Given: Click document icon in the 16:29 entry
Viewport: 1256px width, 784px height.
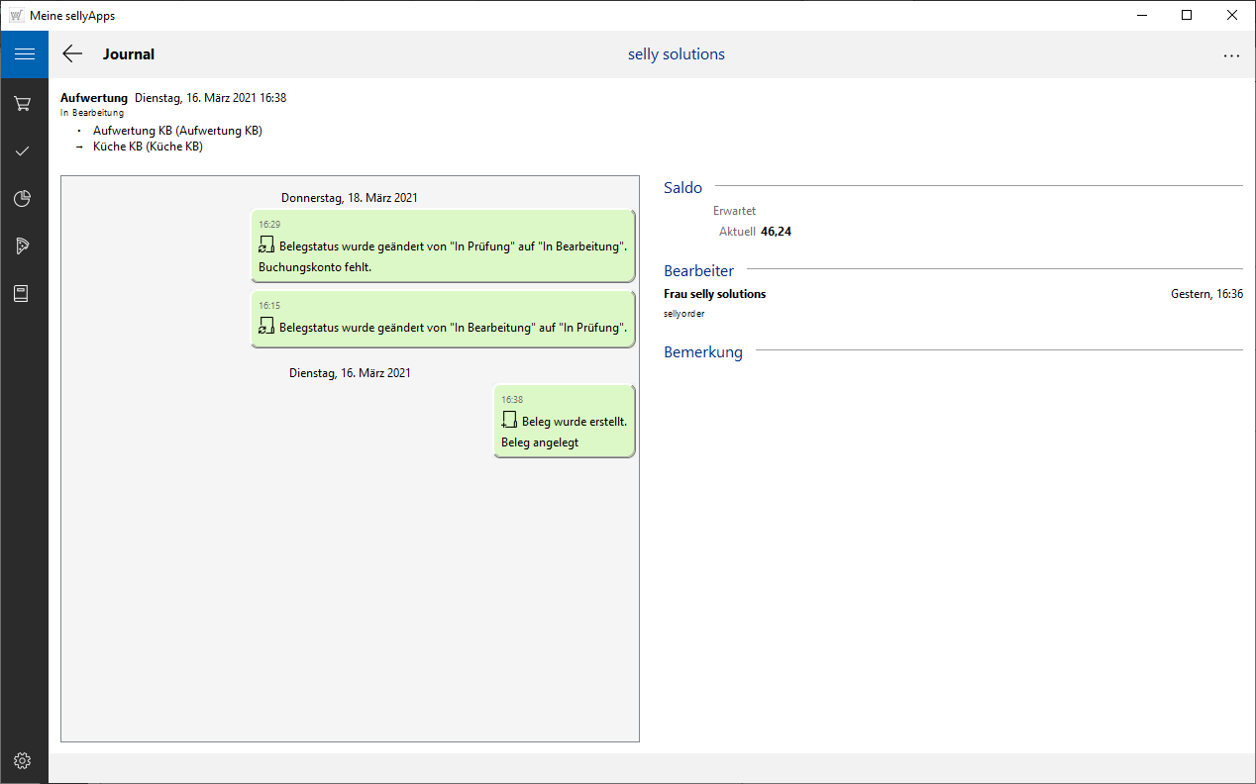Looking at the screenshot, I should [266, 245].
